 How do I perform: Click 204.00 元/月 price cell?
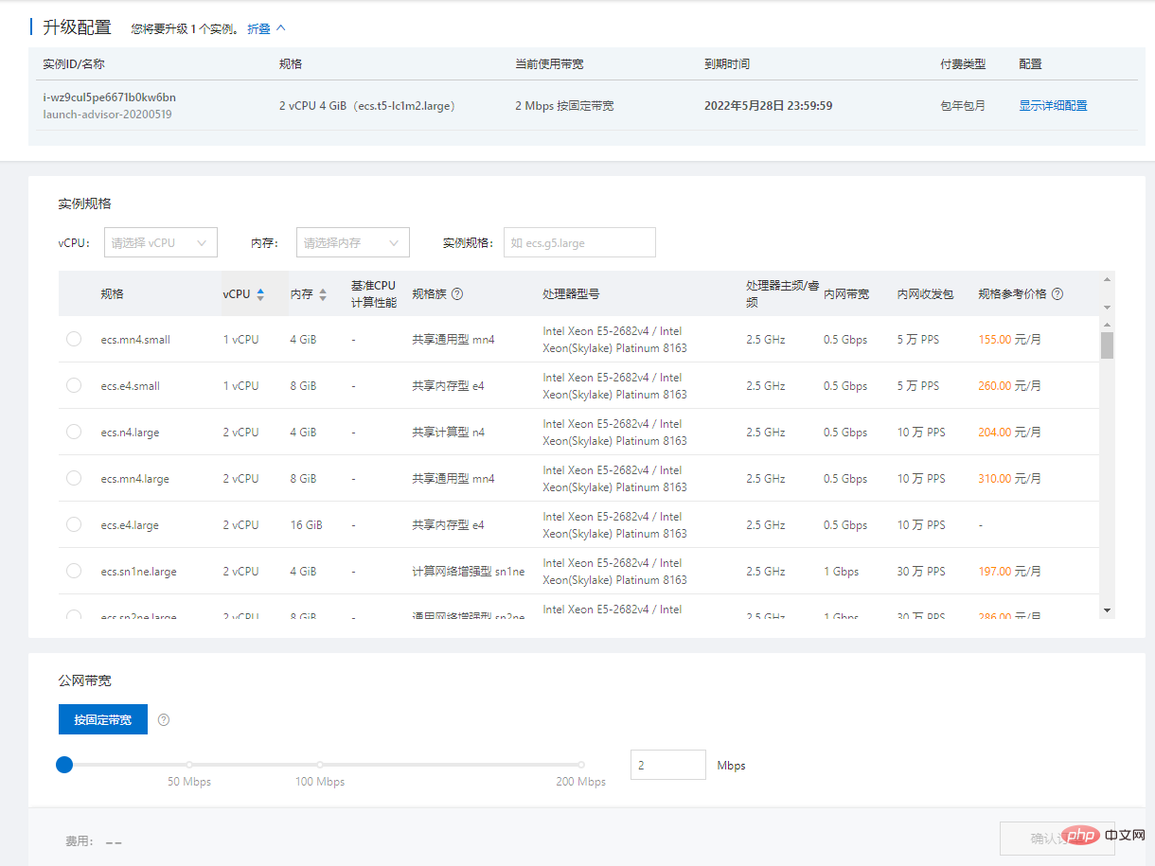1009,432
